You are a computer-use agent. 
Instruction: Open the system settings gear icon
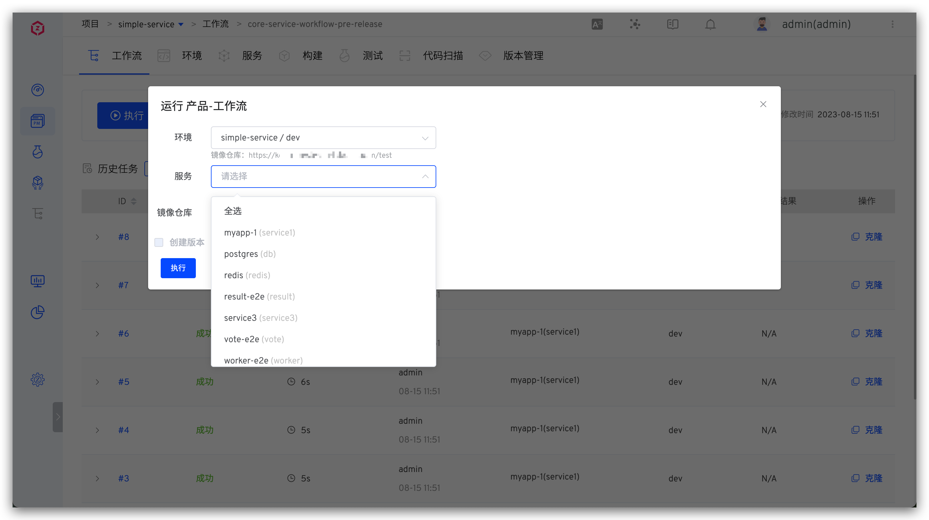[38, 379]
